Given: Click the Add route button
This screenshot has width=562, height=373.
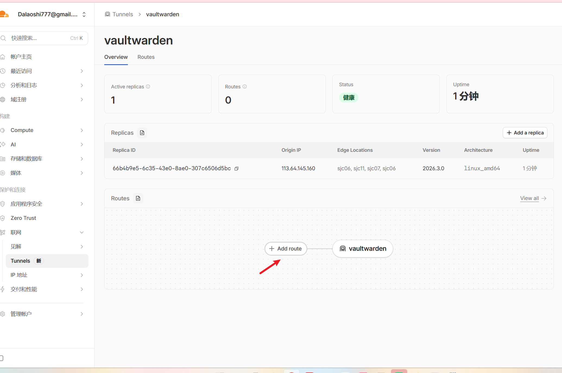Looking at the screenshot, I should [286, 249].
